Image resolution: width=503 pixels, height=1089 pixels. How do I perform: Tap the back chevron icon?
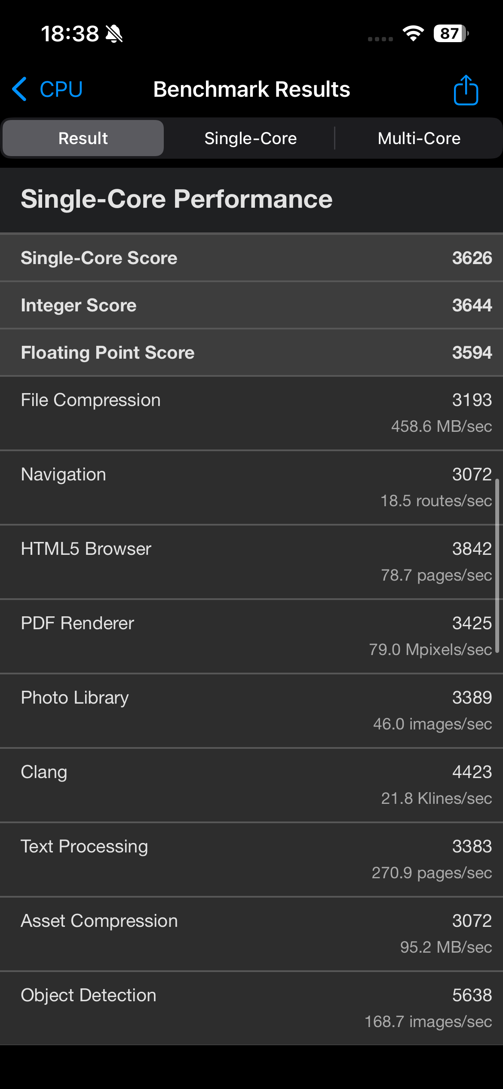(x=20, y=89)
